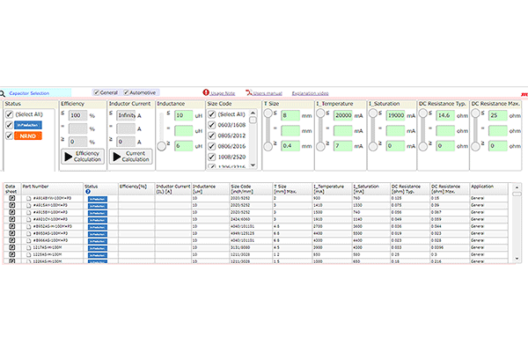Viewport: 528px width, 352px height.
Task: Click the red Usage Note warning icon
Action: coord(206,92)
